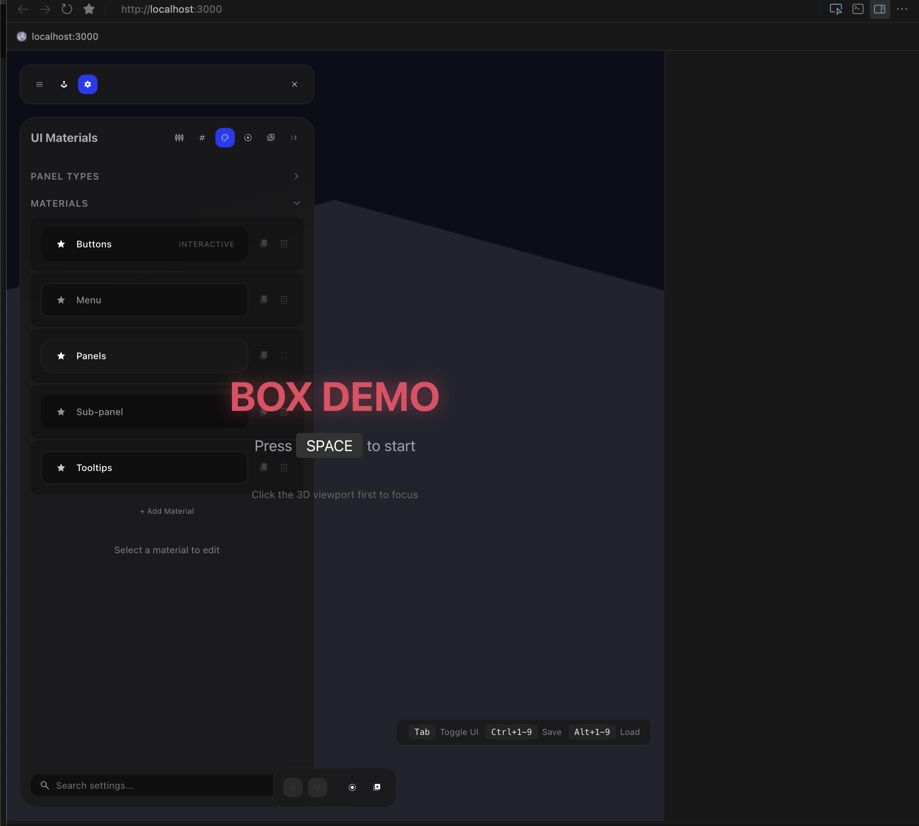Viewport: 919px width, 826px height.
Task: Select the animation playback icon in UI Materials header
Action: pos(248,138)
